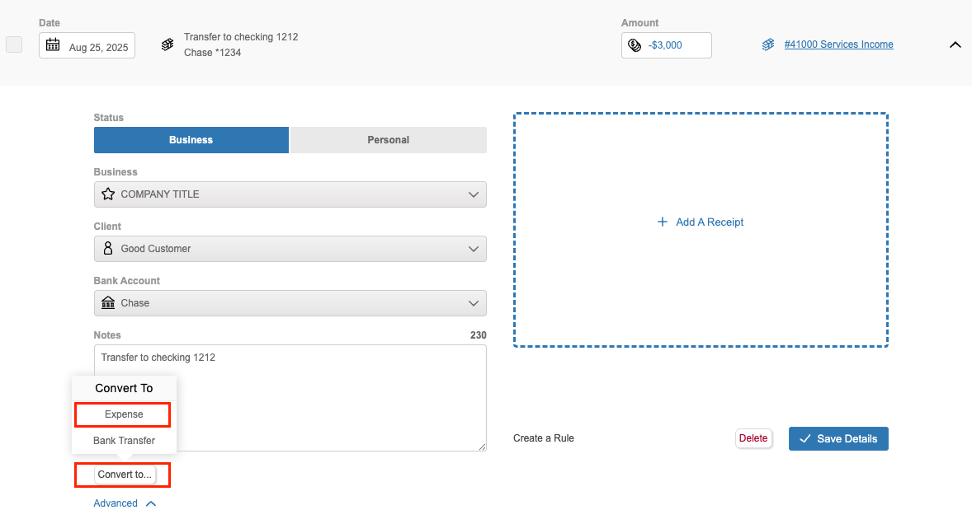Image resolution: width=972 pixels, height=524 pixels.
Task: Delete this transaction
Action: [753, 438]
